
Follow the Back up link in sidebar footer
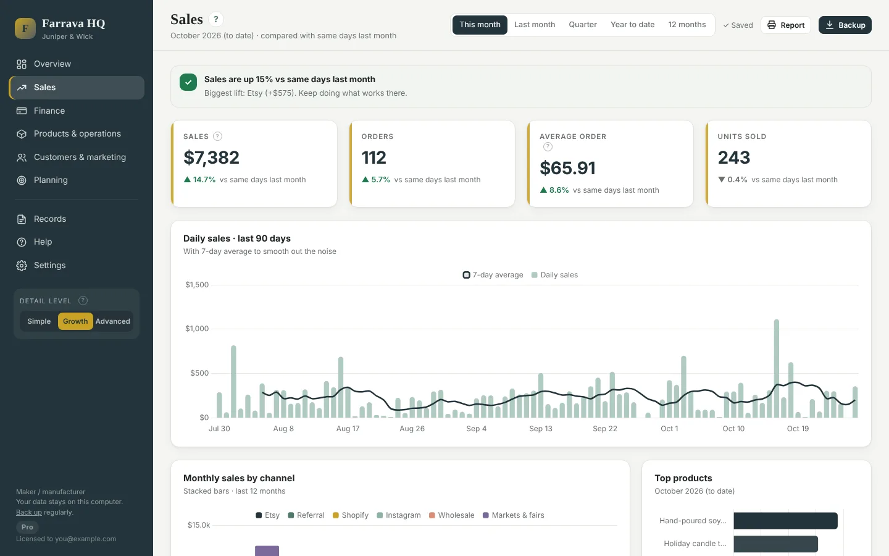point(29,513)
